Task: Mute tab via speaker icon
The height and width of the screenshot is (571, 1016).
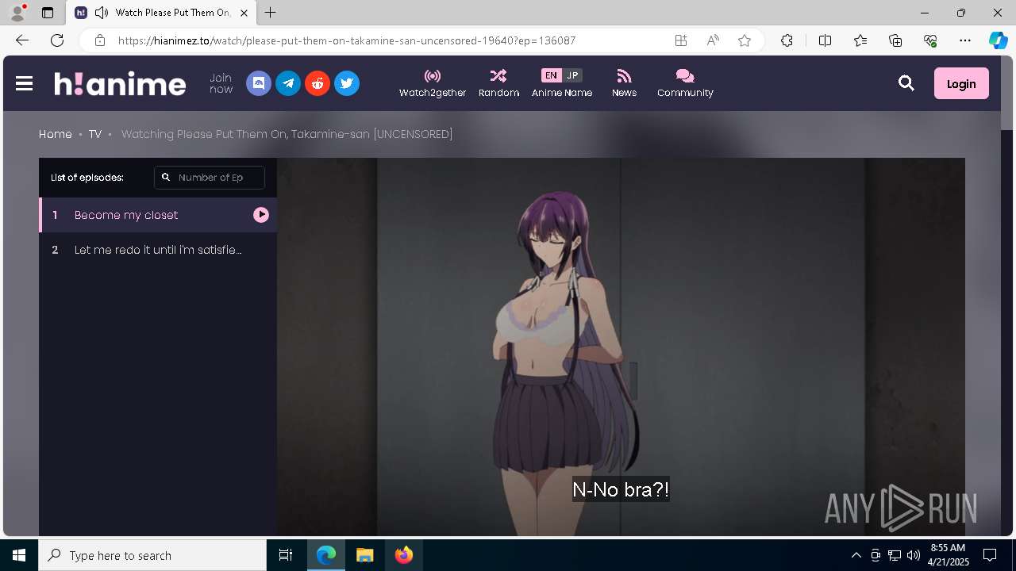Action: 101,13
